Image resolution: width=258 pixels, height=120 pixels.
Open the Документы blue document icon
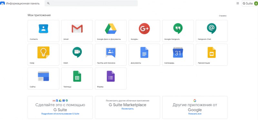pyautogui.click(x=144, y=52)
